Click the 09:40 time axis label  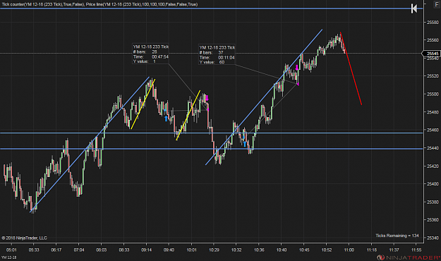click(169, 250)
